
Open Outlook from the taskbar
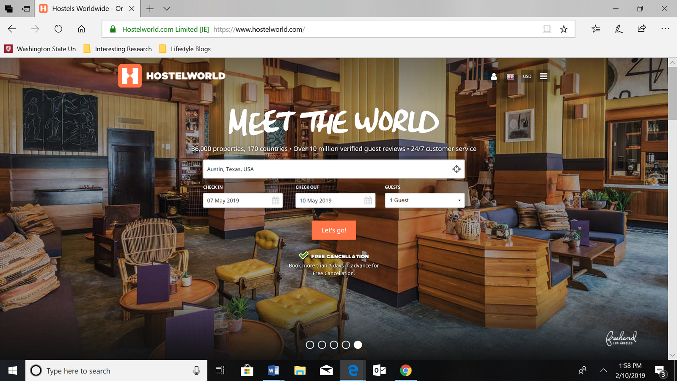(380, 370)
